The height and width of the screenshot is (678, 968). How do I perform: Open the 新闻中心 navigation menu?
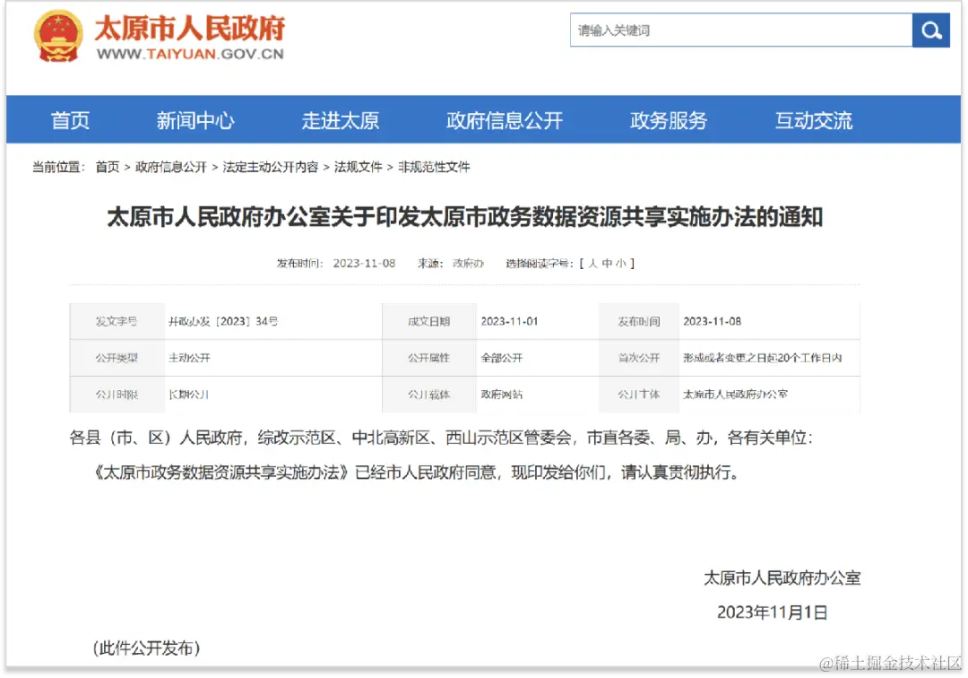pos(196,119)
